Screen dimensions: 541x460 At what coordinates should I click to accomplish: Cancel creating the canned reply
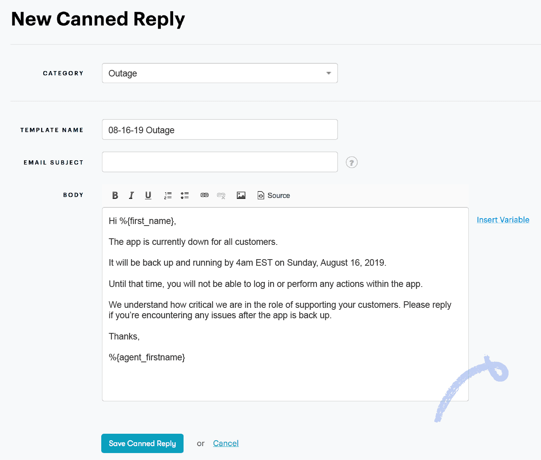226,443
